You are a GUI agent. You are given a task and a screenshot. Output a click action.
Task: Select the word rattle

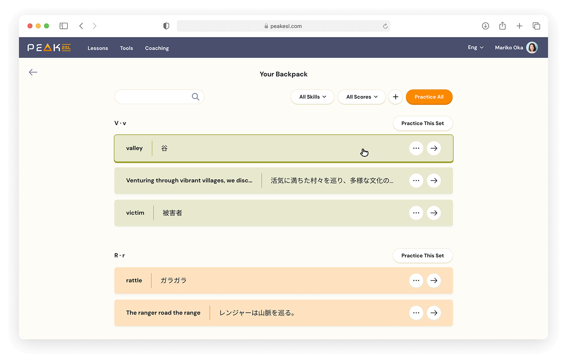(x=134, y=281)
